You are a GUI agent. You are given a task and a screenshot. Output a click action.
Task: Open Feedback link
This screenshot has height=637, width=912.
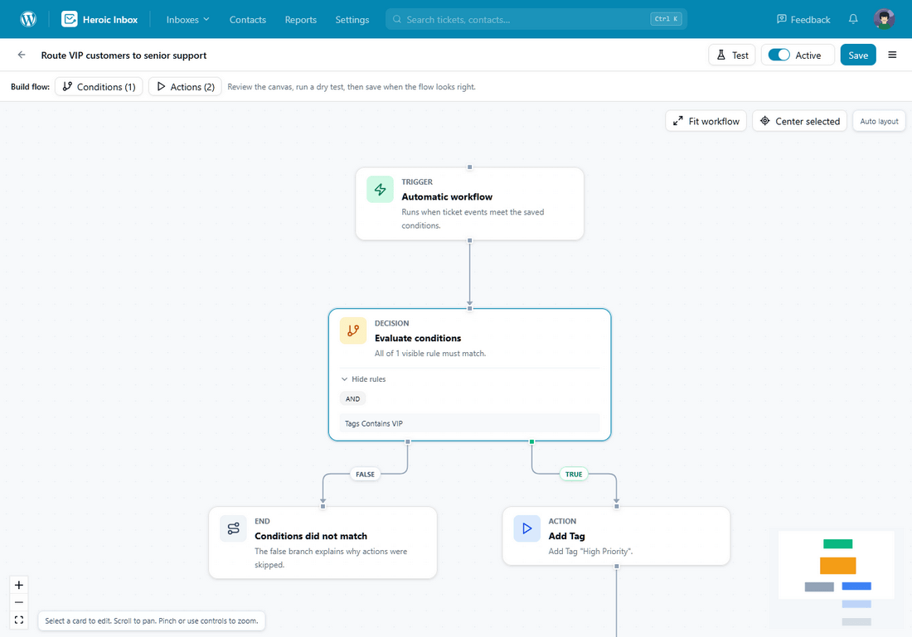803,19
